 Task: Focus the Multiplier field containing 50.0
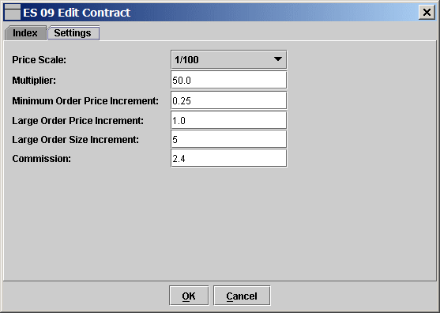coord(229,80)
